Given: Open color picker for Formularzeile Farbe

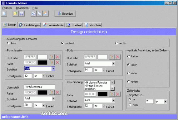Looking at the screenshot, I should coord(52,62).
